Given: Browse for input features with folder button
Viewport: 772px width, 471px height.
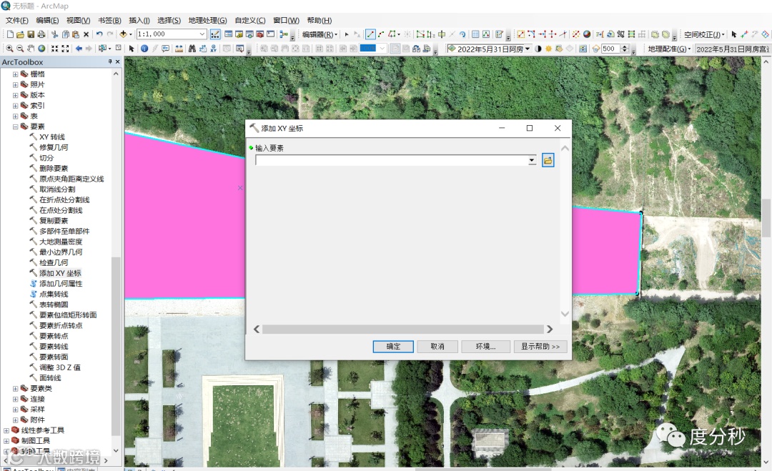Looking at the screenshot, I should pos(548,160).
